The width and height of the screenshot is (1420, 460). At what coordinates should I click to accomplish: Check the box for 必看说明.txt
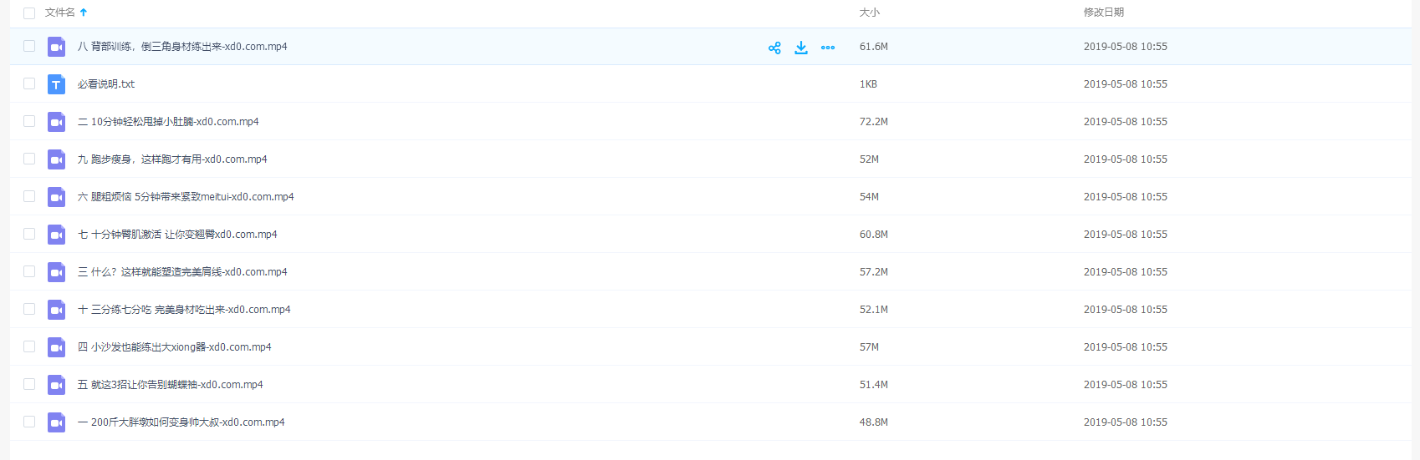(29, 83)
